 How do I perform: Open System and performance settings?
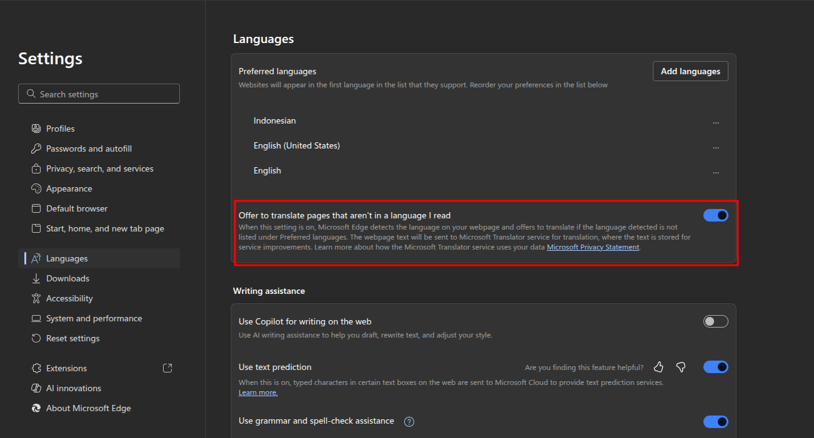click(x=94, y=318)
